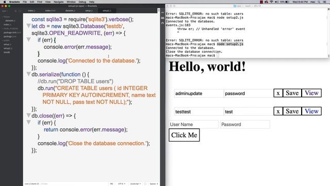Viewport: 330px width, 186px height.
Task: Click third icon in Brackets right toolbar
Action: [x=162, y=23]
